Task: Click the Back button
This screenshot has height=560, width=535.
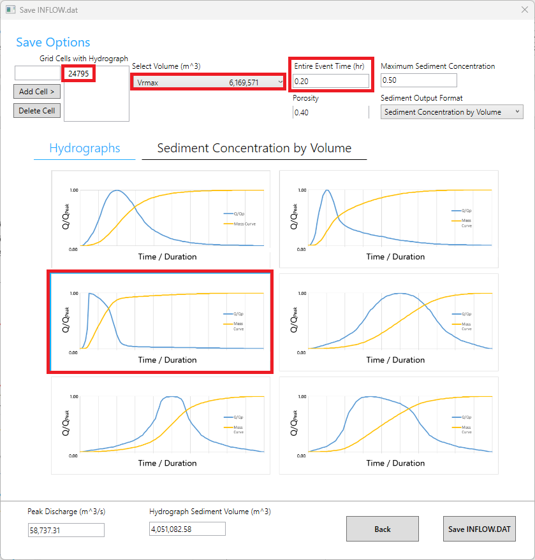Action: pyautogui.click(x=382, y=529)
